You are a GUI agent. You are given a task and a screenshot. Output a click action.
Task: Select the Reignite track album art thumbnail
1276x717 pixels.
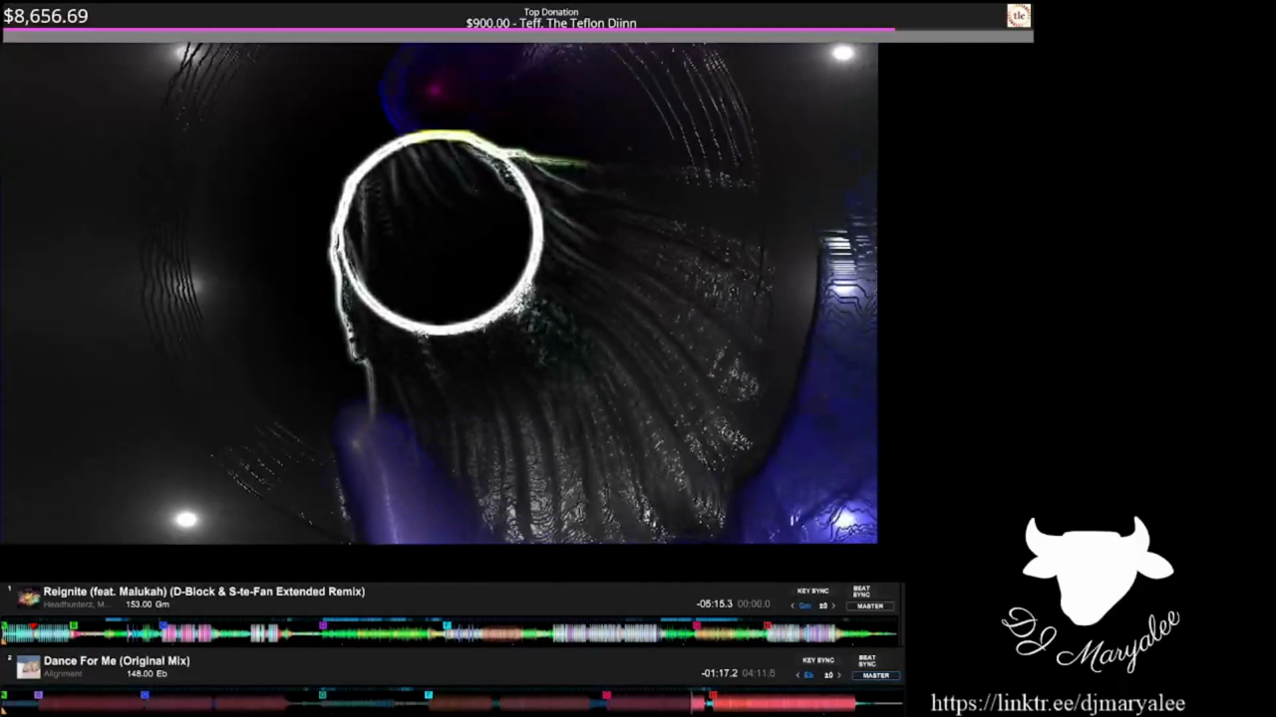(x=27, y=597)
